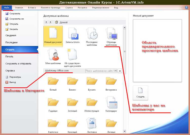Viewport: 190px width, 135px height.
Task: Open the Календари templates category
Action: [x=111, y=104]
